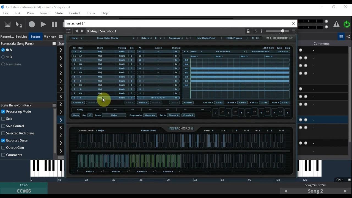Open the plugin window hamburger menu

pos(293,31)
